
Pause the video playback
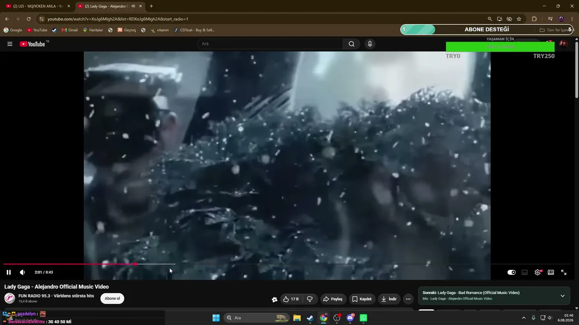click(x=9, y=272)
